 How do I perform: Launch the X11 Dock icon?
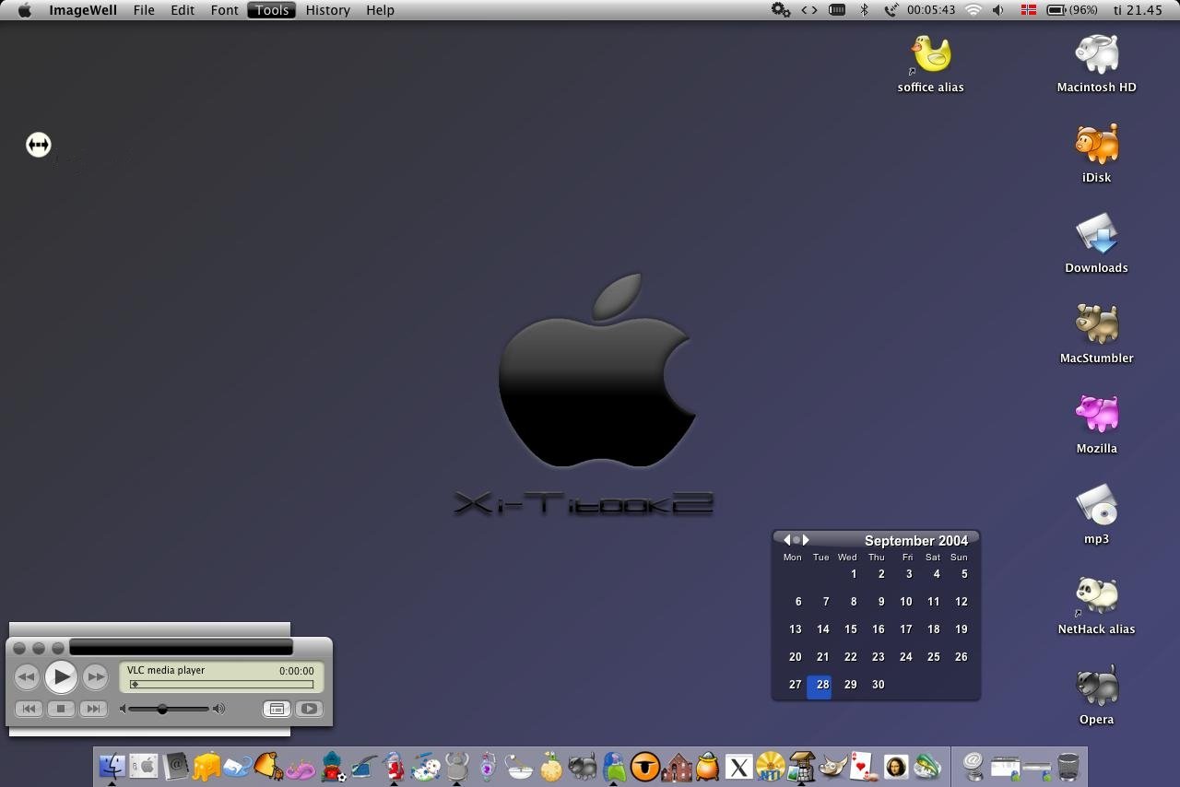coord(738,766)
